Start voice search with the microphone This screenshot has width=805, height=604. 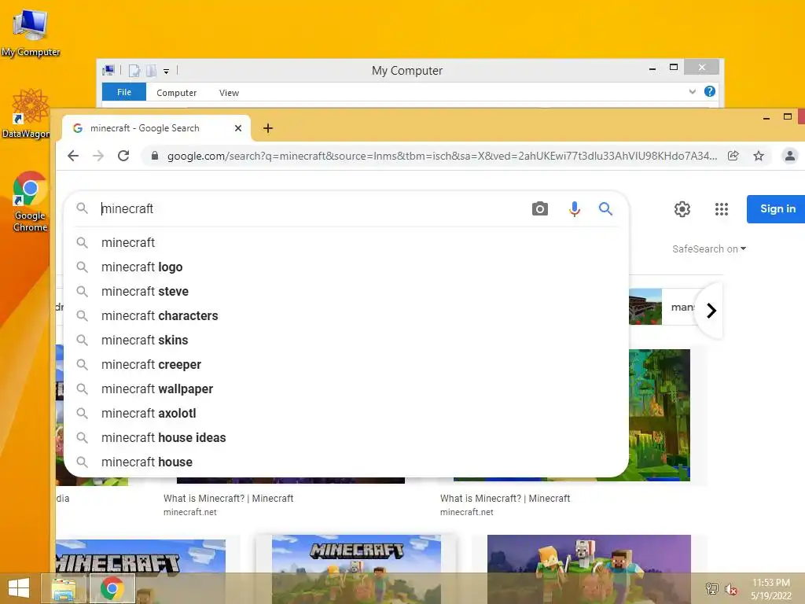(x=575, y=208)
